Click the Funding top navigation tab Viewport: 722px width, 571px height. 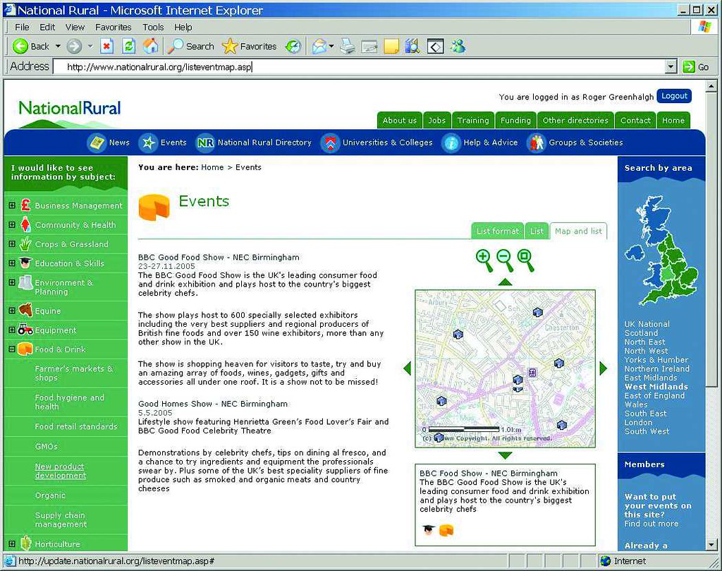pyautogui.click(x=515, y=120)
